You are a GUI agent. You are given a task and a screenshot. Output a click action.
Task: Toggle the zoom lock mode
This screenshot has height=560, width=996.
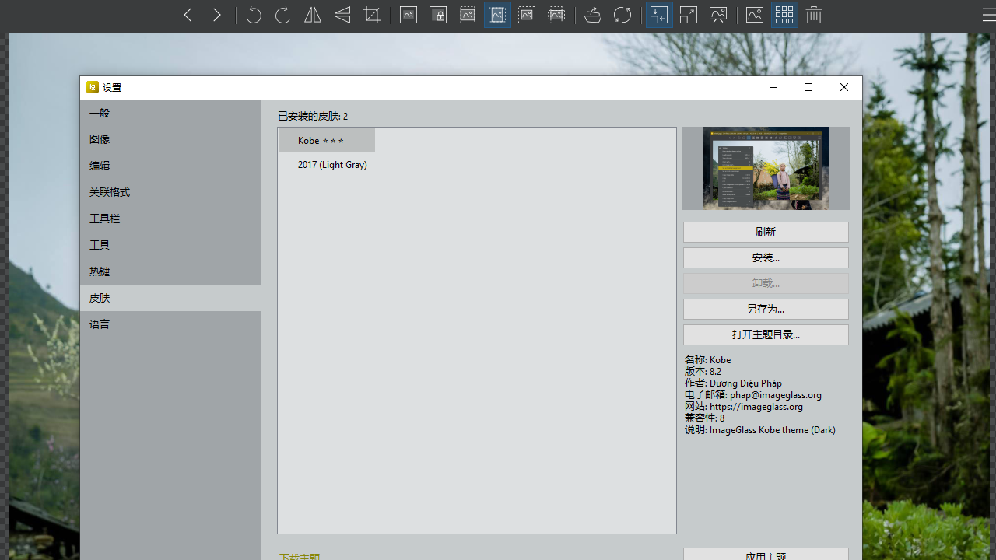(x=437, y=15)
